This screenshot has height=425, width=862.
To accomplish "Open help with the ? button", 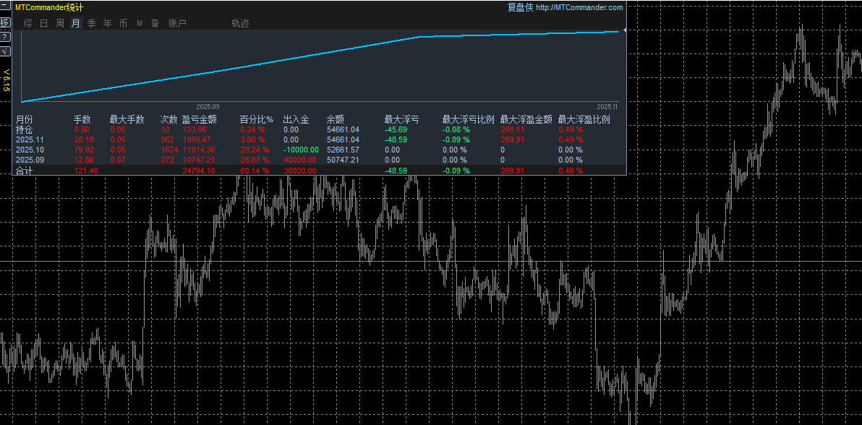I will (x=4, y=37).
